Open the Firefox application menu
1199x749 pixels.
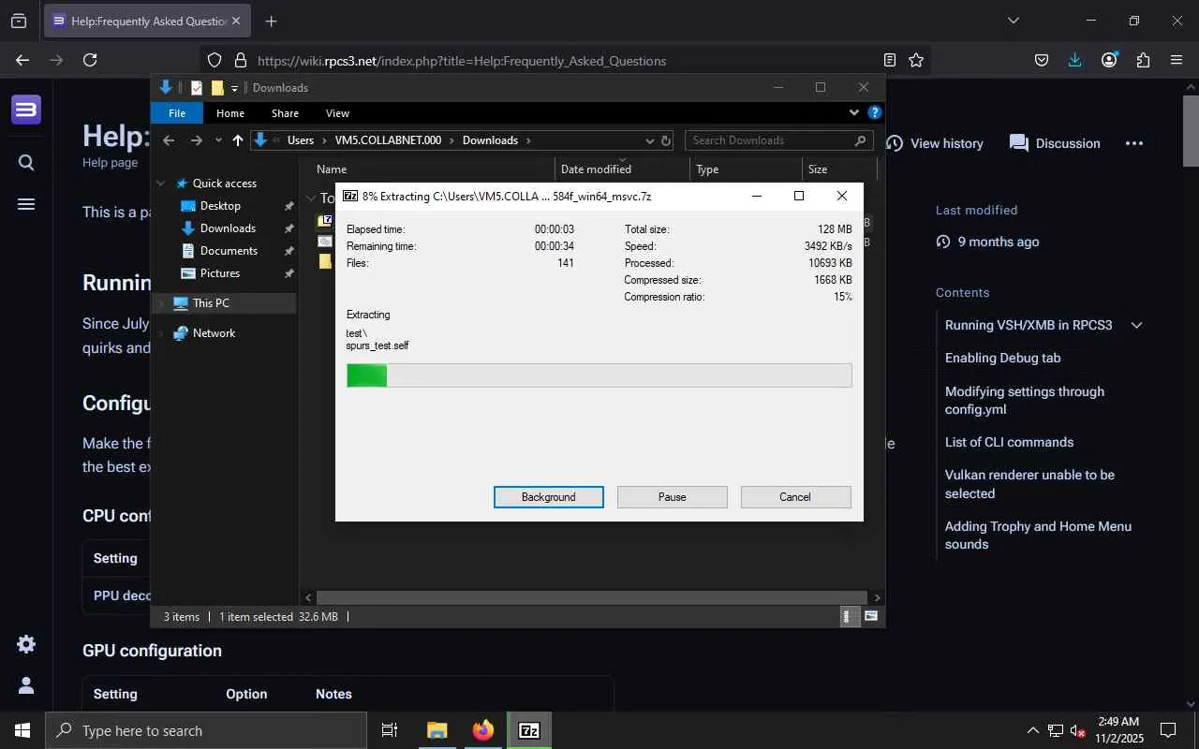(x=1177, y=60)
